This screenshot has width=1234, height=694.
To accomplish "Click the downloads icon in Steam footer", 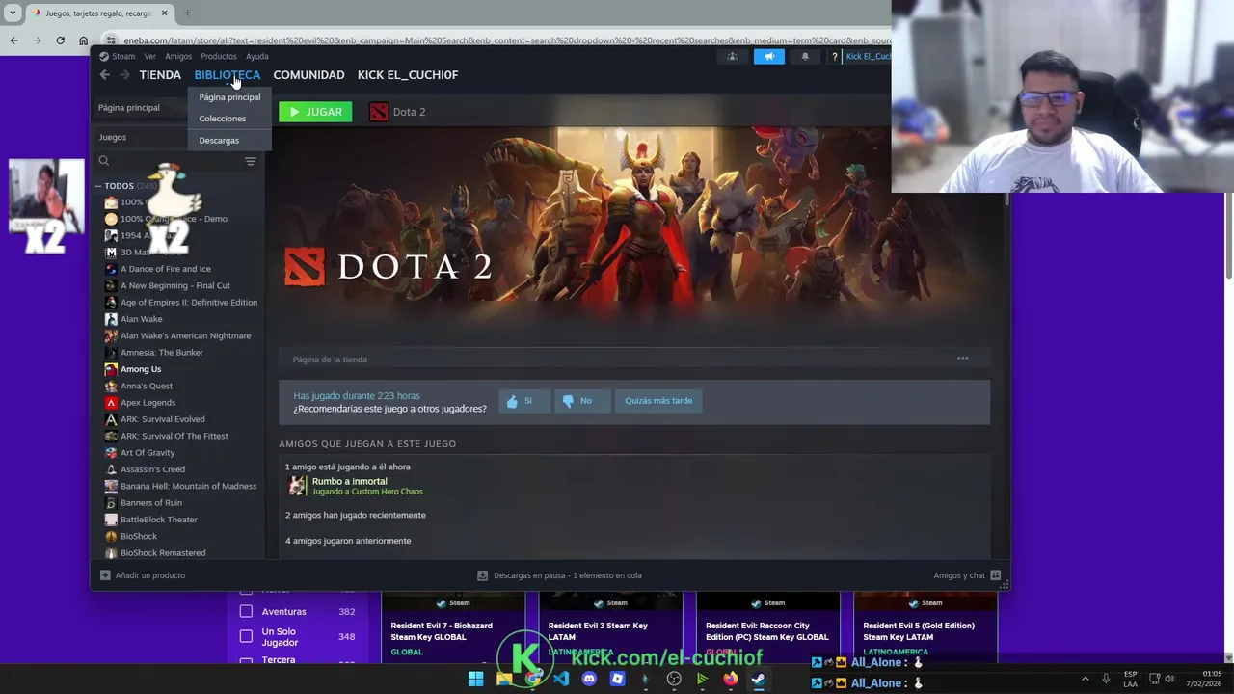I will pyautogui.click(x=483, y=575).
